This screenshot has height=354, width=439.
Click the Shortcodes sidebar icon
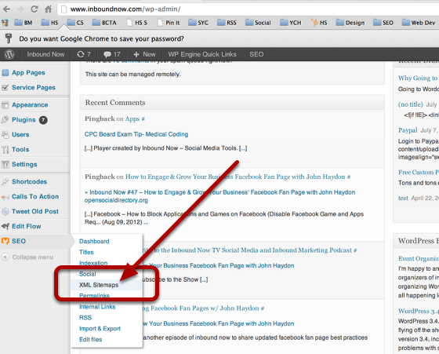[x=5, y=181]
